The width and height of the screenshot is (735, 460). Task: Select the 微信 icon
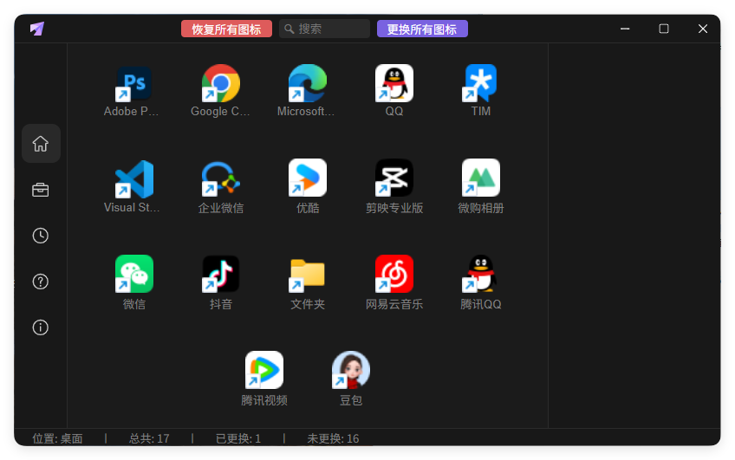pyautogui.click(x=134, y=274)
